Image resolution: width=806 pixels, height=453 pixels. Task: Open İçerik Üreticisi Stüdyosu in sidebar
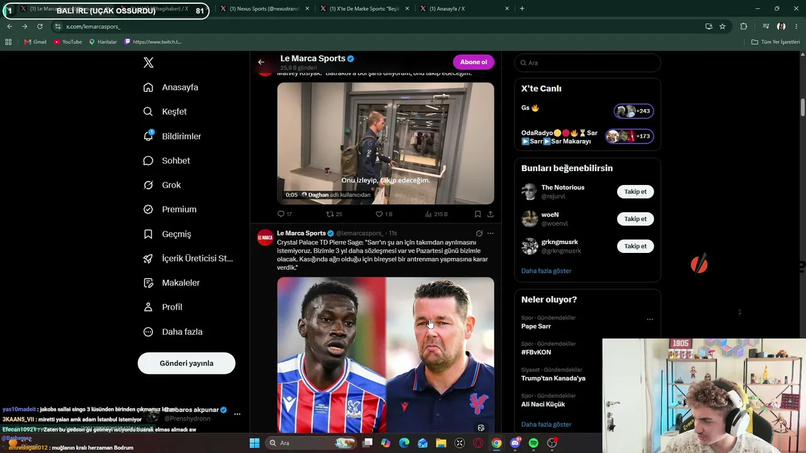click(188, 259)
